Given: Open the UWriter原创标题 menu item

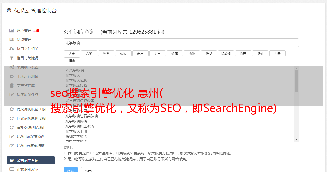Looking at the screenshot, I should pos(31,146).
